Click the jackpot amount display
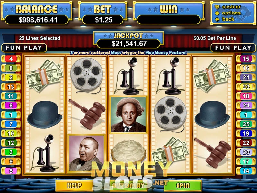 [129, 44]
